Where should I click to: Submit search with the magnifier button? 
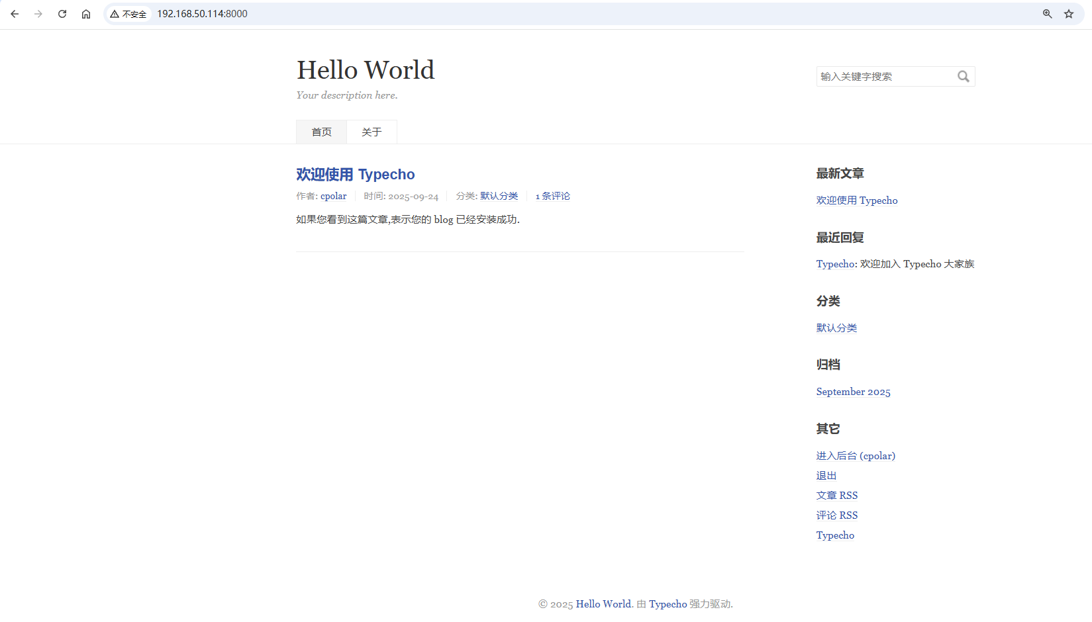pyautogui.click(x=964, y=77)
